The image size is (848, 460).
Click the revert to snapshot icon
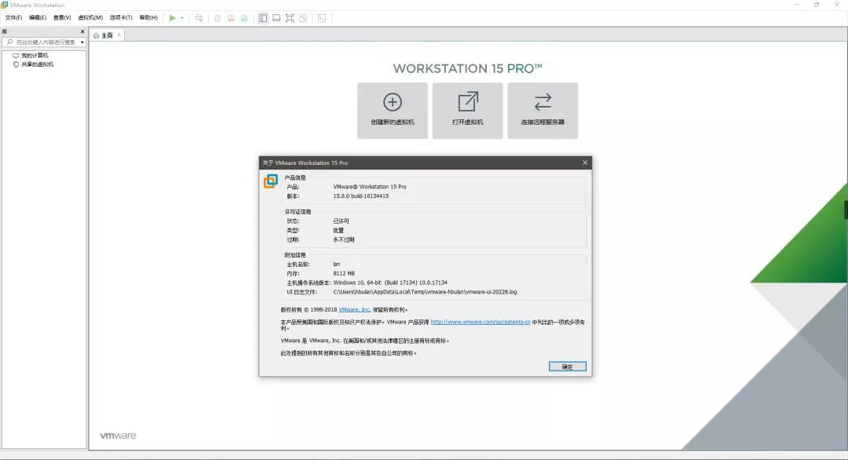[x=231, y=18]
